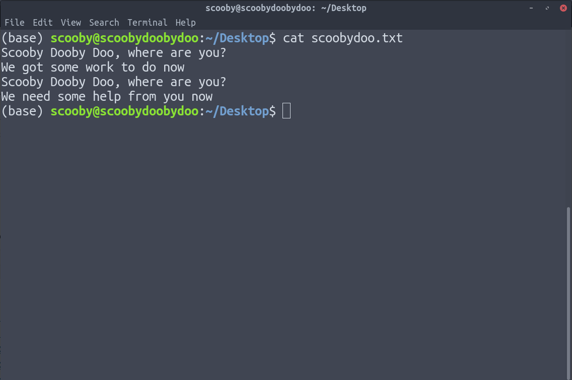
Task: Maximize the terminal window using restore icon
Action: [547, 8]
